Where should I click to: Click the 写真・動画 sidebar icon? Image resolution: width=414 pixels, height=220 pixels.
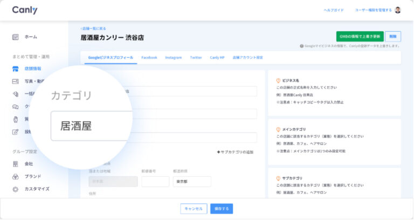click(16, 81)
